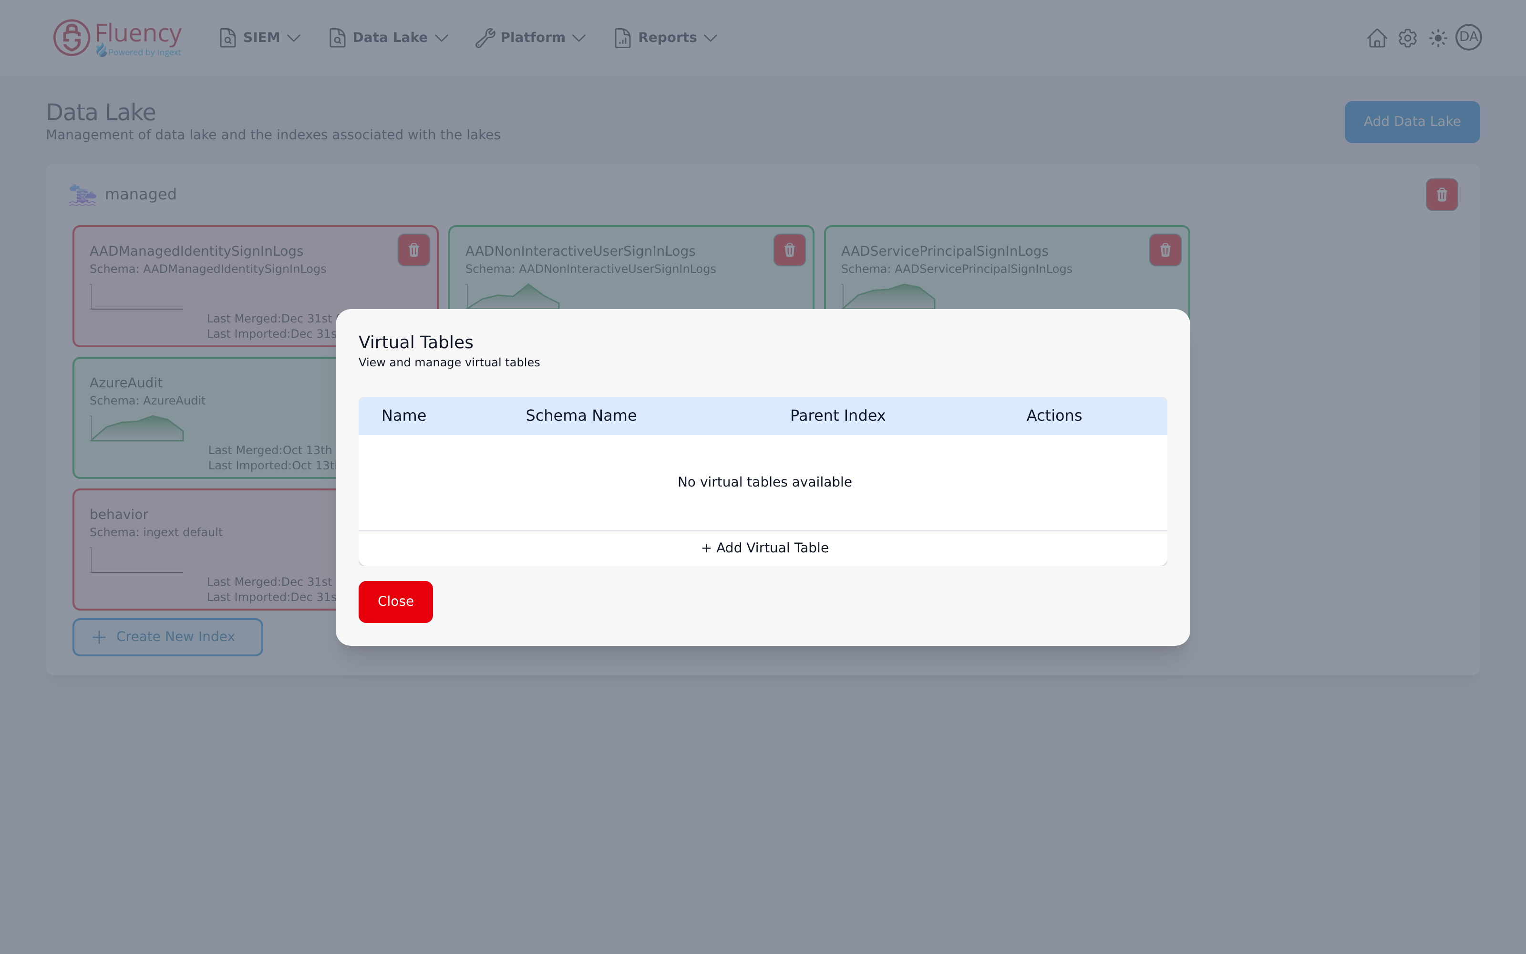Delete the AADServicePrincipalSignInLogs index
Screen dimensions: 1526x954
coord(1165,250)
